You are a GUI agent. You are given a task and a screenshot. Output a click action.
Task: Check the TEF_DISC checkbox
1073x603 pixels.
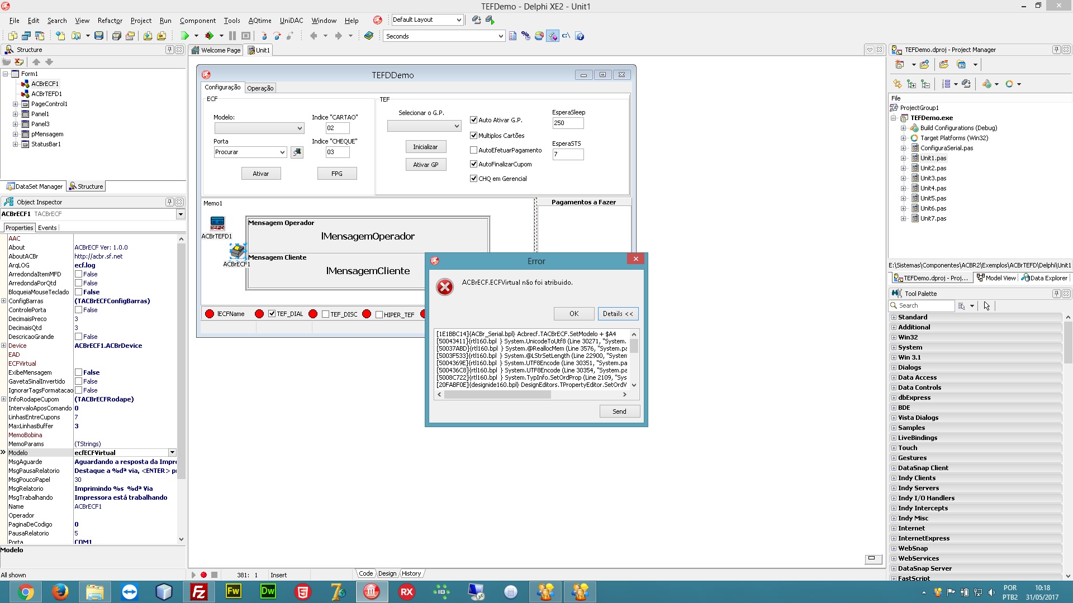coord(326,314)
